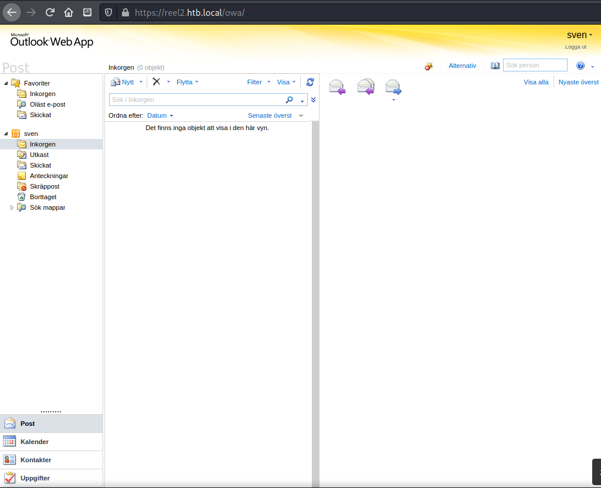Image resolution: width=601 pixels, height=488 pixels.
Task: Click the delete X toolbar icon
Action: point(156,82)
